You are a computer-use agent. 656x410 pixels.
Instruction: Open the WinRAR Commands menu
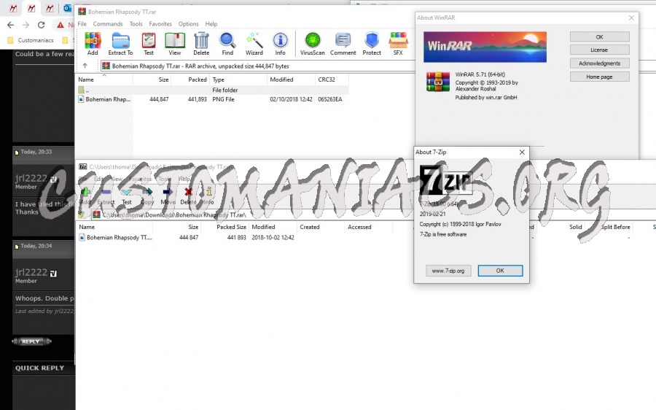tap(108, 24)
